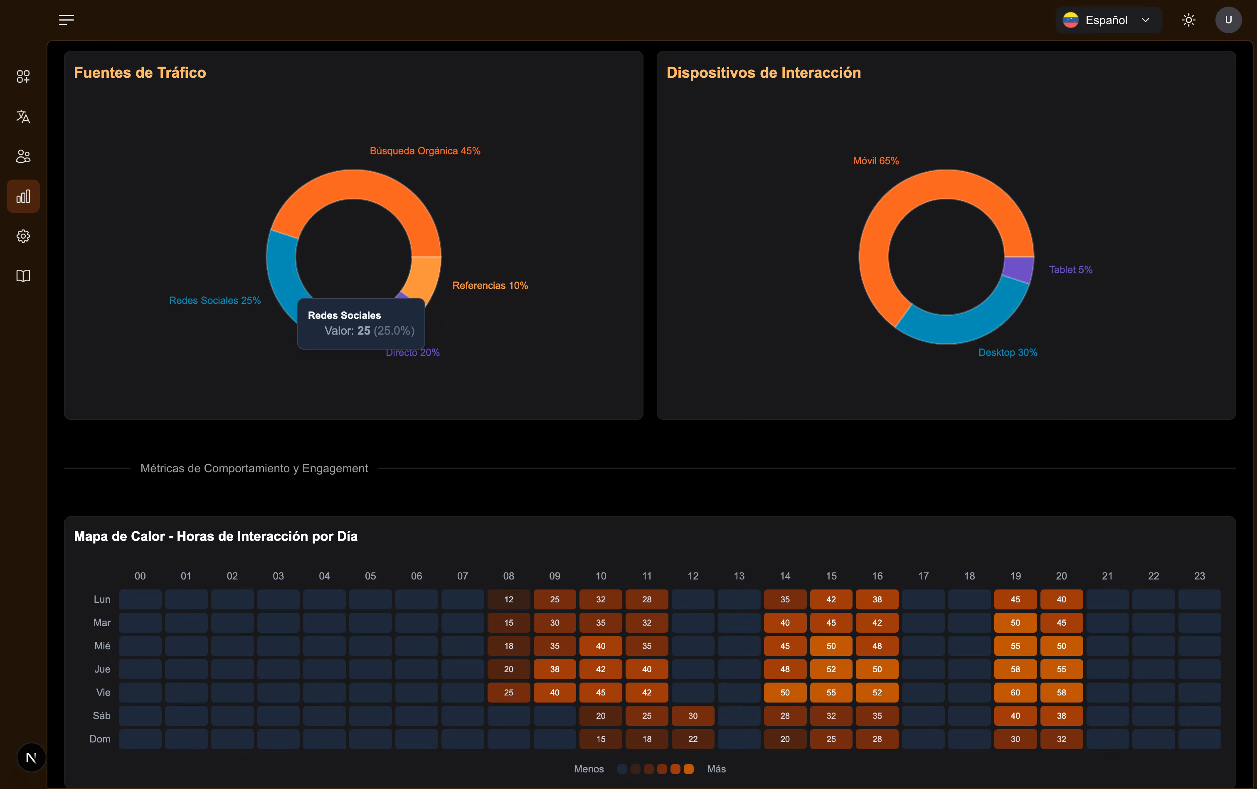Expand the Español language dropdown
The width and height of the screenshot is (1257, 789).
click(1109, 20)
